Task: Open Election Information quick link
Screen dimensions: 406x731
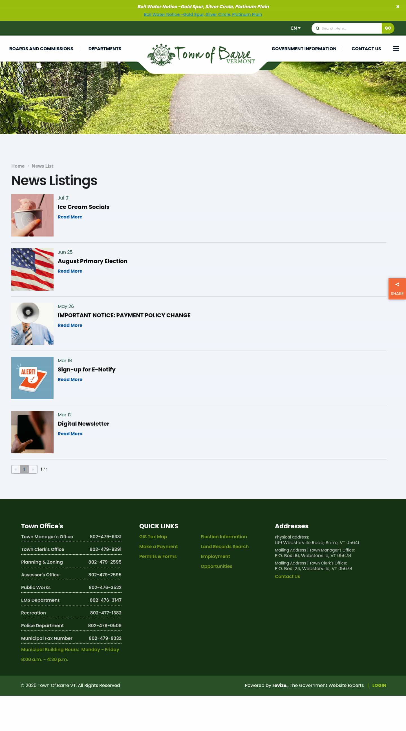Action: (224, 537)
